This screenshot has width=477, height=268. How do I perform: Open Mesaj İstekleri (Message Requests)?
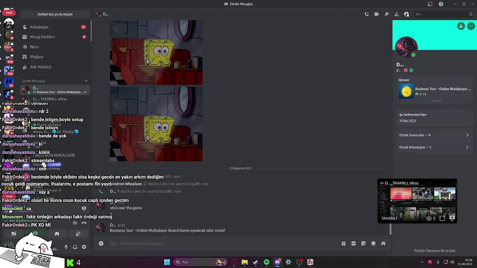click(x=54, y=37)
